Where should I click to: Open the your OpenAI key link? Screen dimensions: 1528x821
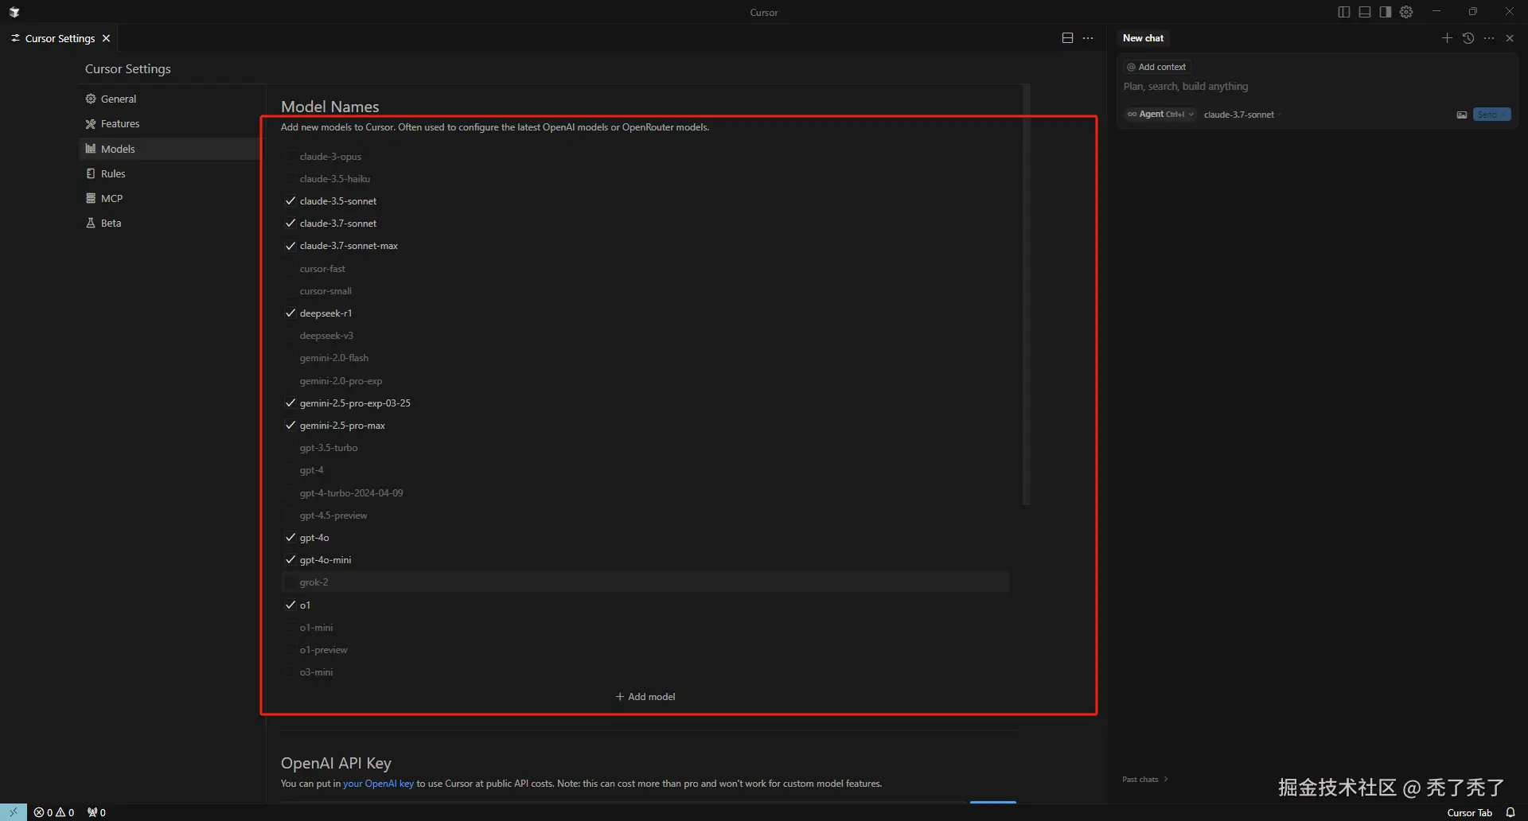point(378,784)
